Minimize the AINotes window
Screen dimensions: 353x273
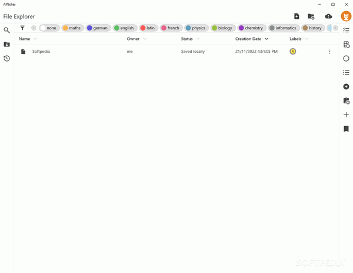pyautogui.click(x=319, y=4)
